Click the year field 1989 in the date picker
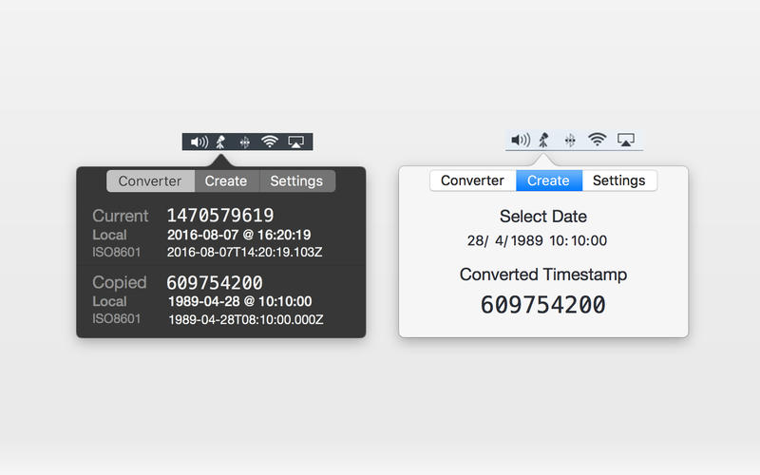Screen dimensions: 760x475 [x=527, y=241]
